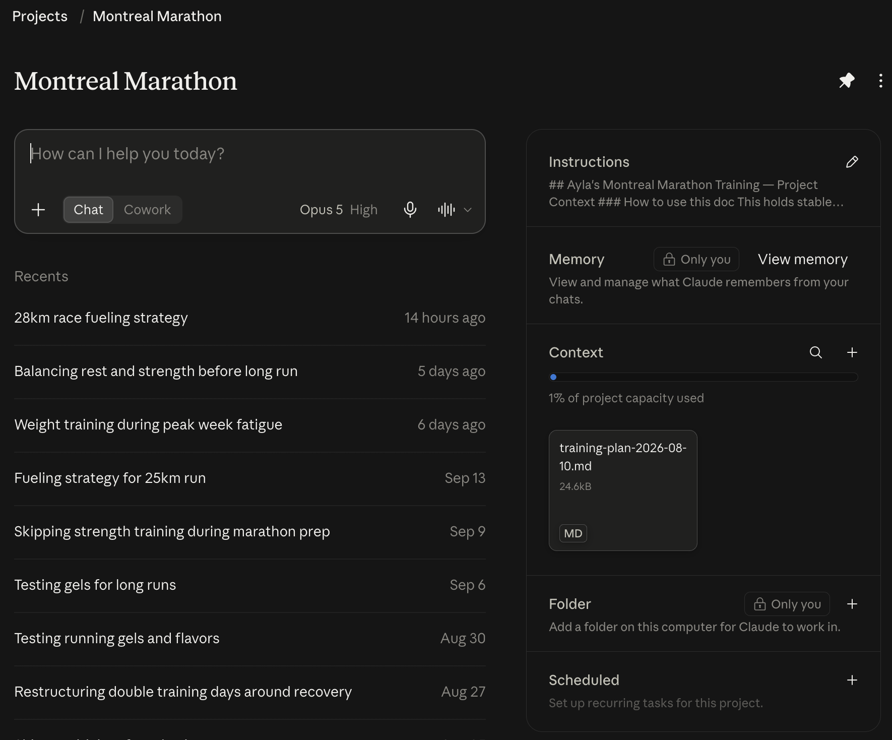Screen dimensions: 892x740
Task: Open Weight training during peak week fatigue
Action: click(249, 425)
